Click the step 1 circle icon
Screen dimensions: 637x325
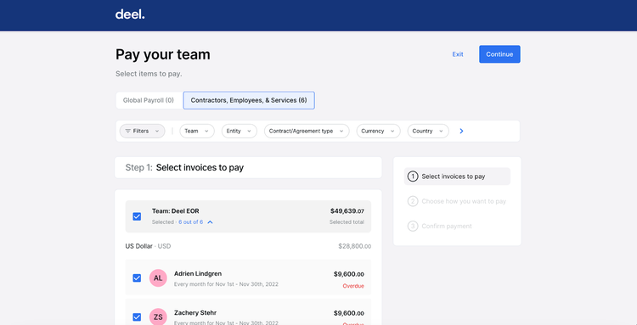click(413, 177)
